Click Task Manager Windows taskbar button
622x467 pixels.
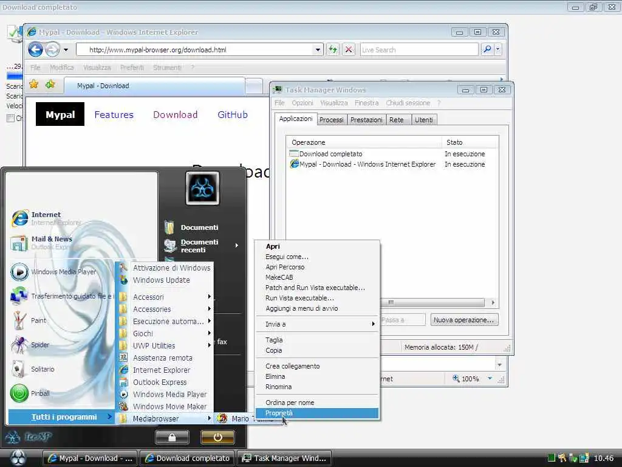[x=284, y=458]
